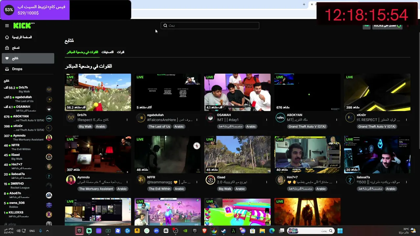Show hidden system tray icons chevron
The image size is (420, 236).
[x=47, y=231]
